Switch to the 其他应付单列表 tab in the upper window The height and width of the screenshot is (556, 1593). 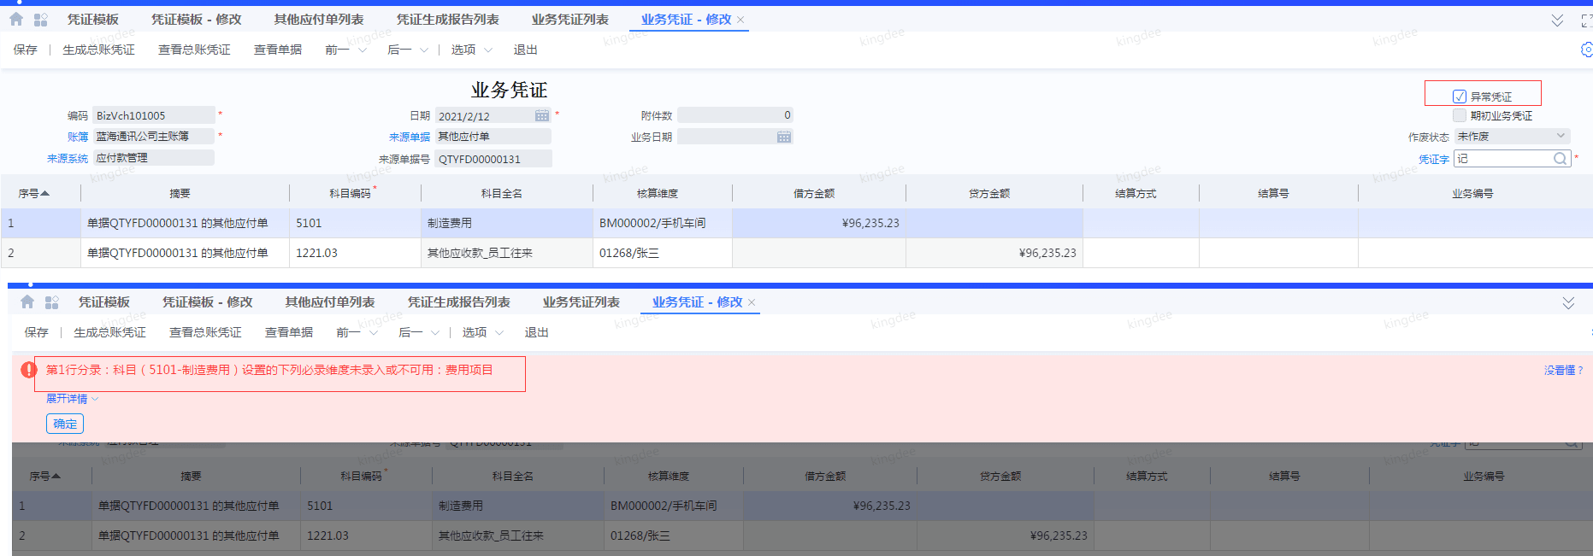pos(319,19)
